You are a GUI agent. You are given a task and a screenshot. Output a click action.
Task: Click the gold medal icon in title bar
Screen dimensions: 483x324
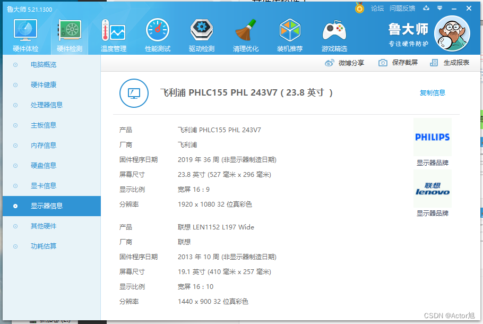(359, 8)
